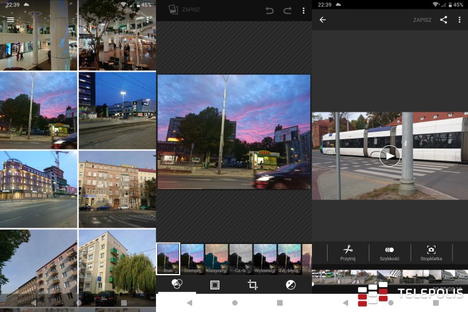The width and height of the screenshot is (468, 312).
Task: Open the video editor three-dot menu
Action: point(459,19)
